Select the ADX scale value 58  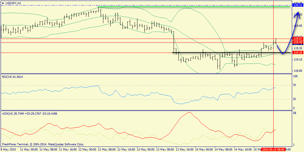tap(294, 113)
